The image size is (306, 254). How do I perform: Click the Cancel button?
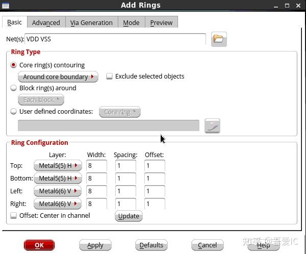tap(207, 245)
